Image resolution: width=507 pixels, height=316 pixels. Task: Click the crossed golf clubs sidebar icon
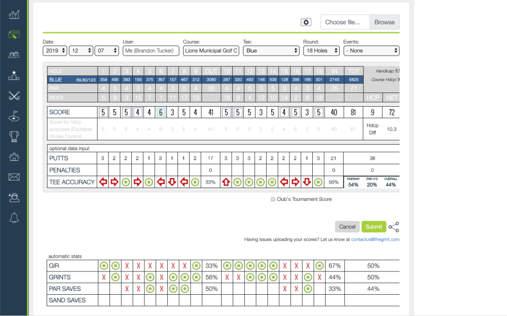coord(14,96)
